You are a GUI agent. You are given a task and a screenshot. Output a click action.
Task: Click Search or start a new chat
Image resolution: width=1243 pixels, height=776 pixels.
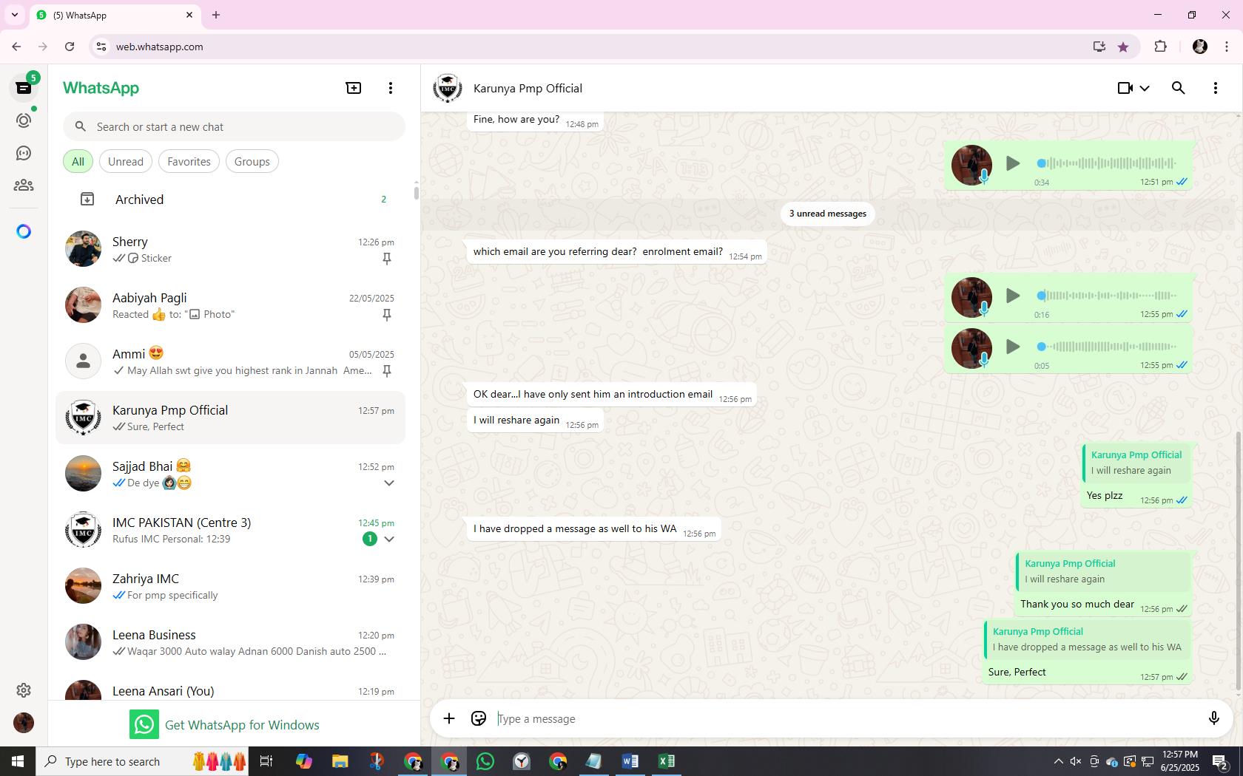pyautogui.click(x=234, y=127)
